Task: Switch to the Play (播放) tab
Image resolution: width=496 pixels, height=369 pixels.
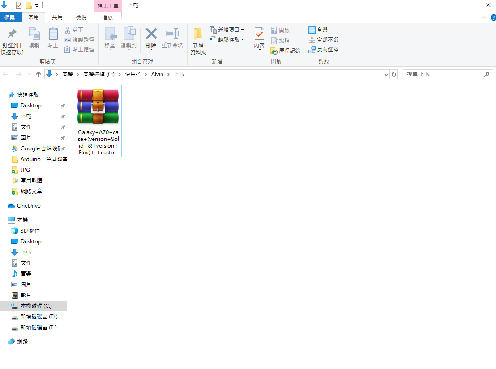Action: [x=107, y=17]
